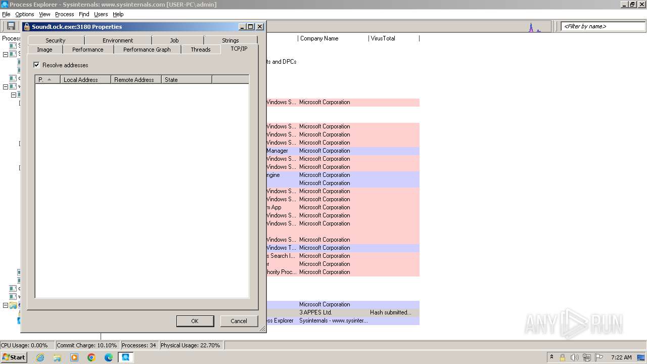This screenshot has height=364, width=647.
Task: Switch to the Security tab
Action: 56,40
